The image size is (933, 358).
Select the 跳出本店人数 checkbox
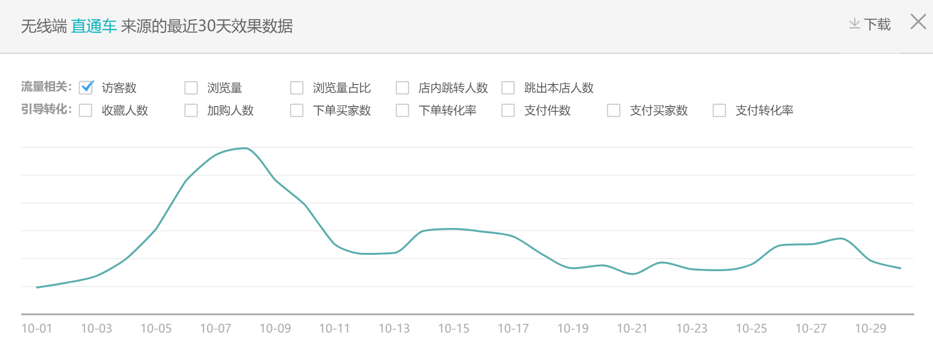click(508, 88)
